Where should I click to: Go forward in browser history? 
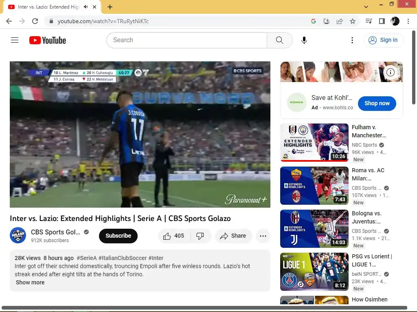(x=22, y=21)
